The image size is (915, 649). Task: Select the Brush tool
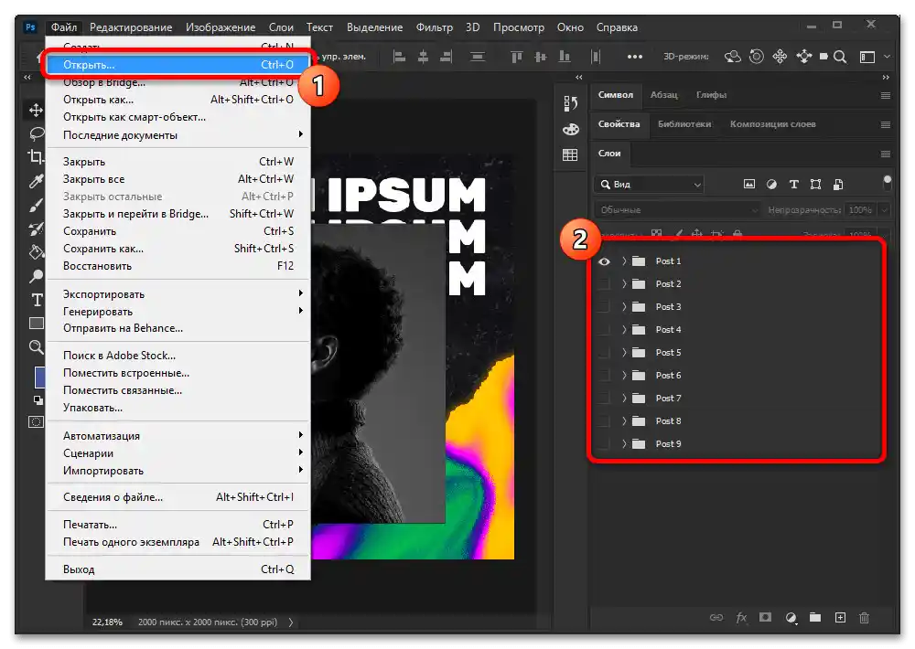click(x=37, y=206)
